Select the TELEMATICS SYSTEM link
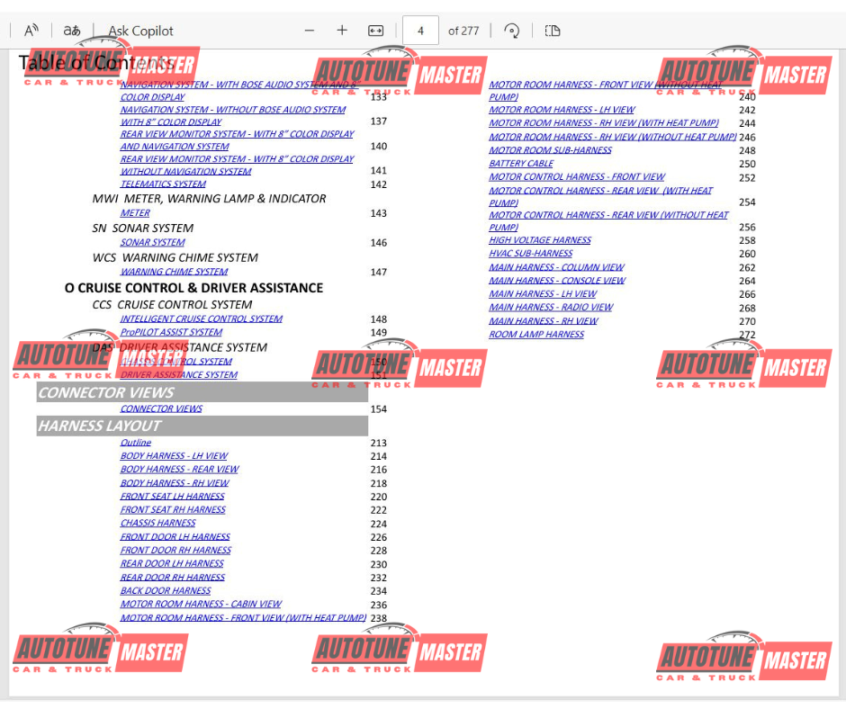This screenshot has width=846, height=709. point(163,184)
